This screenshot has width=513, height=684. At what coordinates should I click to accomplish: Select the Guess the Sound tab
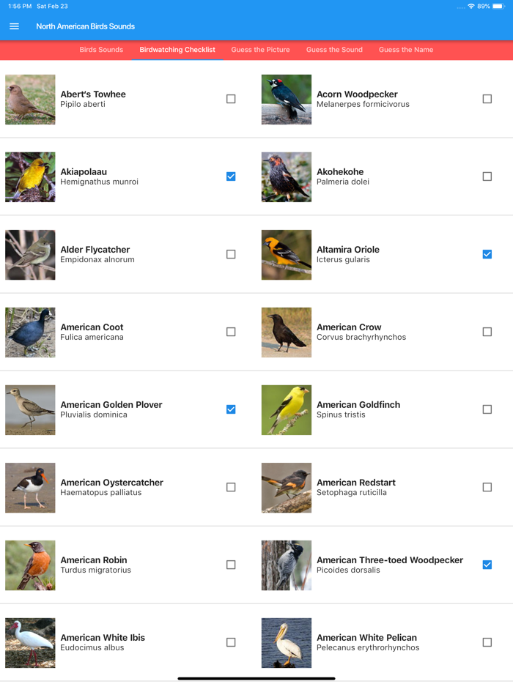point(334,50)
